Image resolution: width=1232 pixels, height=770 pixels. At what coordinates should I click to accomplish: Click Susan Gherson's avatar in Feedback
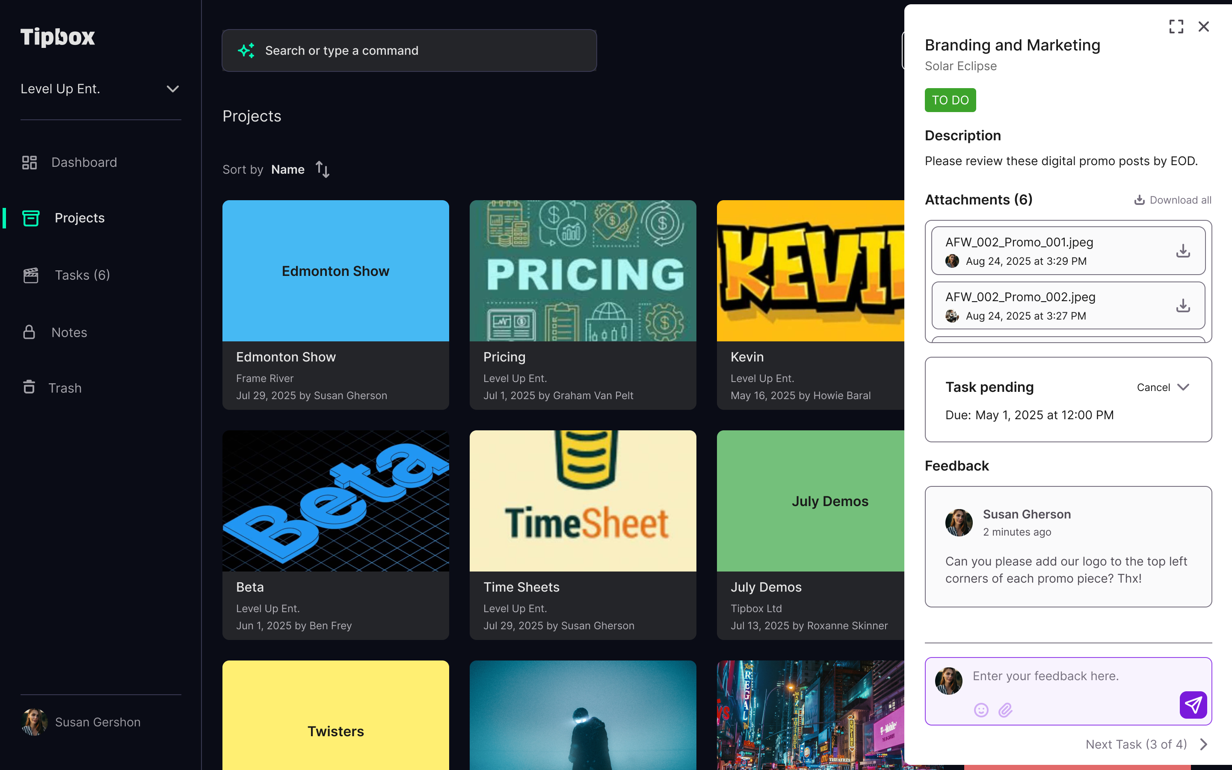[959, 522]
